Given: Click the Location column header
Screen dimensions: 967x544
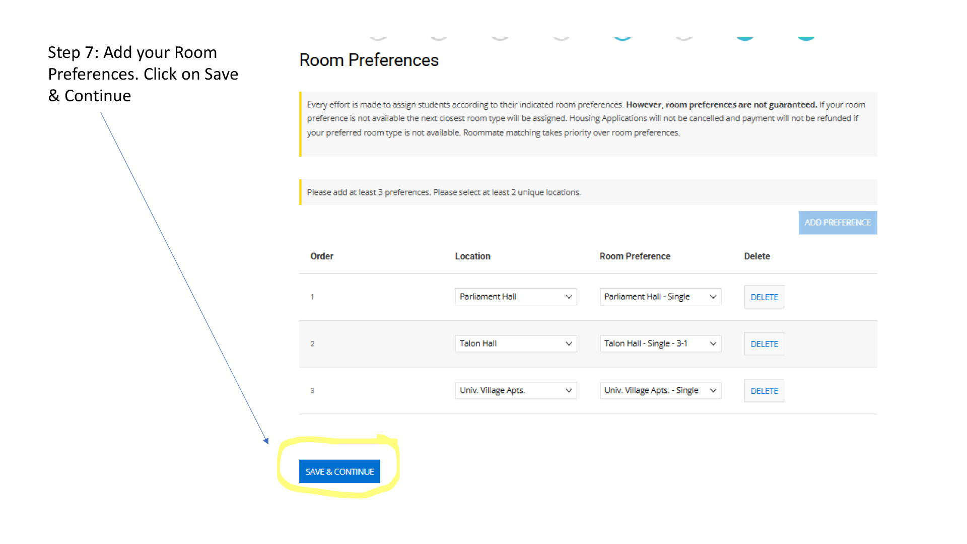Looking at the screenshot, I should 472,256.
